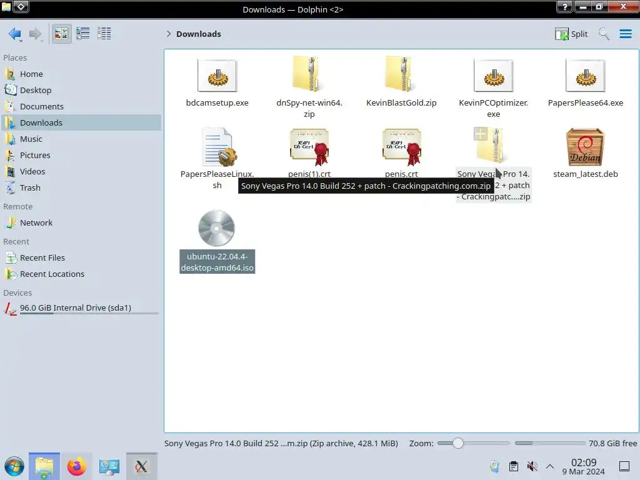
Task: Click the 70.8 GiB free text
Action: [612, 443]
